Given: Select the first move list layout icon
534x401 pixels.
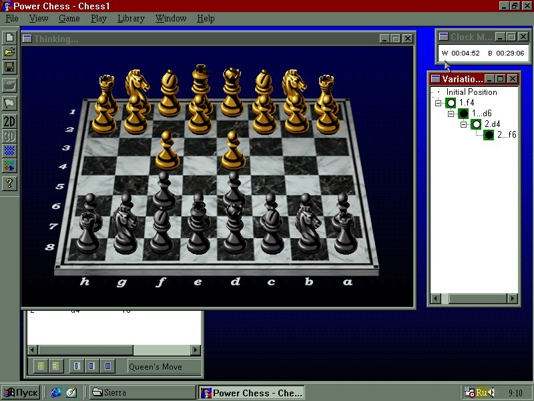Looking at the screenshot, I should [x=41, y=366].
